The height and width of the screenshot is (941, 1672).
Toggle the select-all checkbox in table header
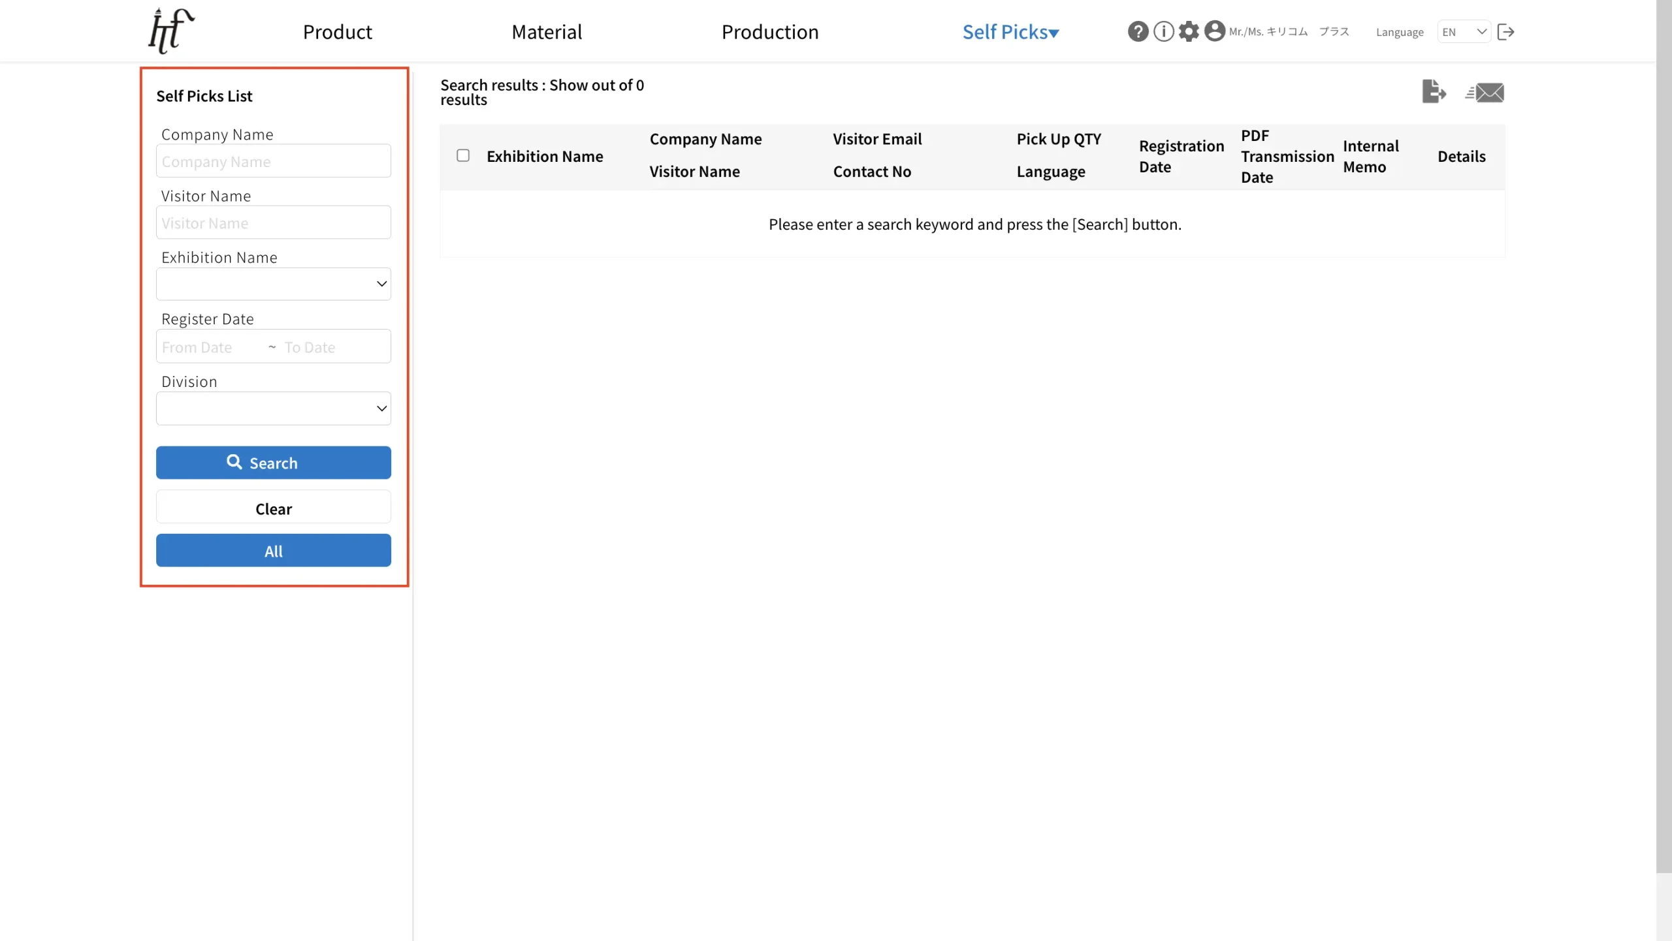[x=463, y=155]
